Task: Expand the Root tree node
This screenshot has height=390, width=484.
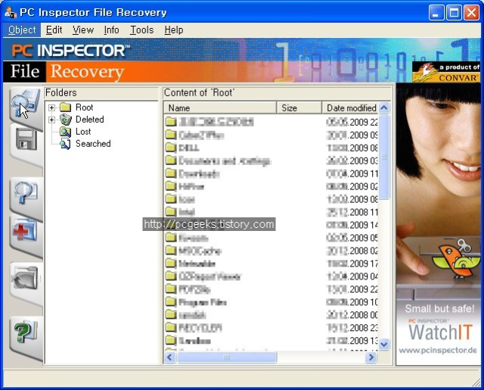Action: point(52,108)
